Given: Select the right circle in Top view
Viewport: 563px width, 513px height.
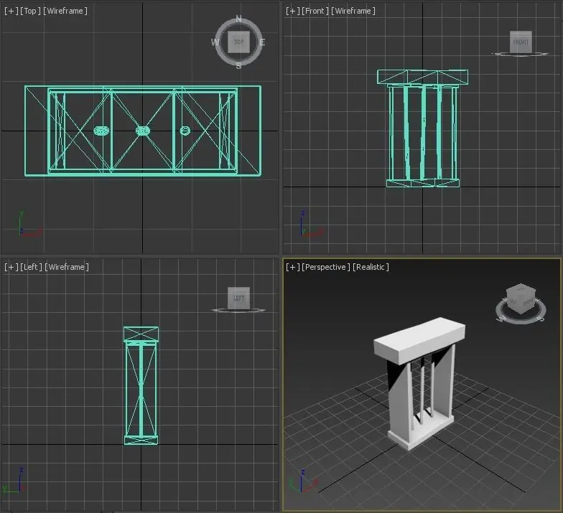Looking at the screenshot, I should pos(185,131).
